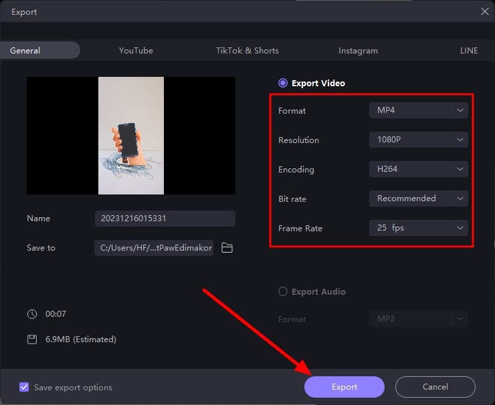Image resolution: width=495 pixels, height=405 pixels.
Task: Uncheck Save export options checkbox
Action: click(x=24, y=387)
